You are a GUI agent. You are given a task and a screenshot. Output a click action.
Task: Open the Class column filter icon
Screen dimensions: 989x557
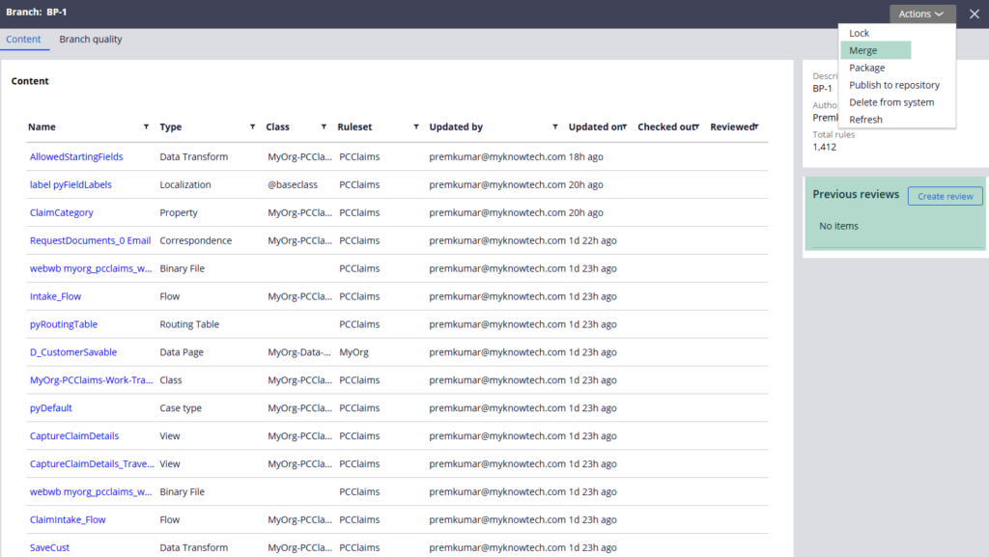tap(325, 126)
